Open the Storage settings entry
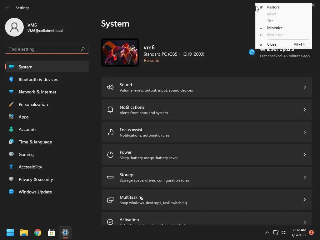 click(x=207, y=177)
